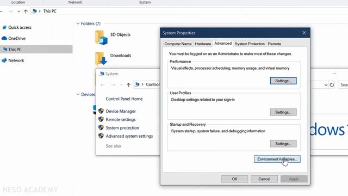348x196 pixels.
Task: Open address history dropdown in System window
Action: [326, 85]
